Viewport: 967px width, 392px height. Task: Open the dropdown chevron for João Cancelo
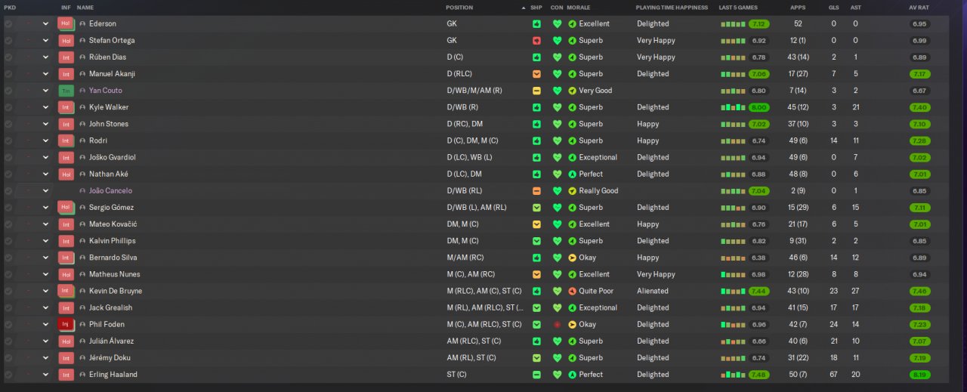pos(45,190)
